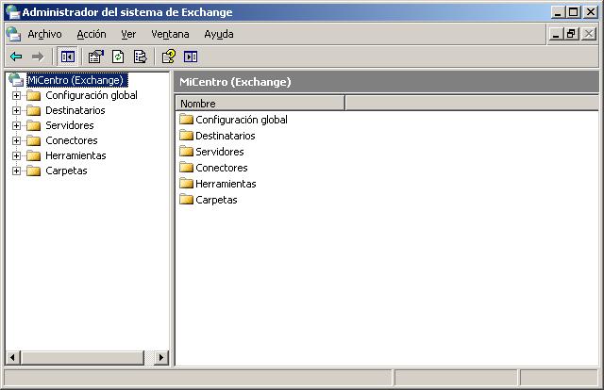604x390 pixels.
Task: Open the Ventana menu
Action: click(170, 34)
